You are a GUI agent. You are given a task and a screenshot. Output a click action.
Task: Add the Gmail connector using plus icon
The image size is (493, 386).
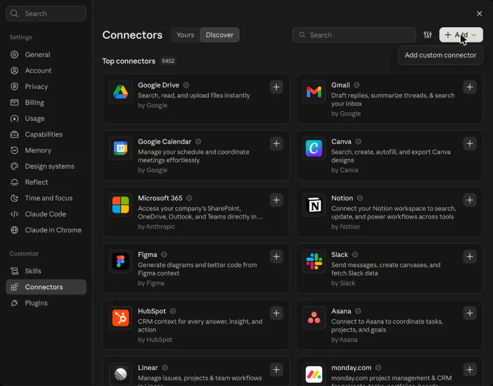tap(470, 87)
